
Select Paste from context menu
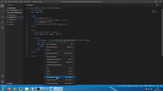[60, 74]
